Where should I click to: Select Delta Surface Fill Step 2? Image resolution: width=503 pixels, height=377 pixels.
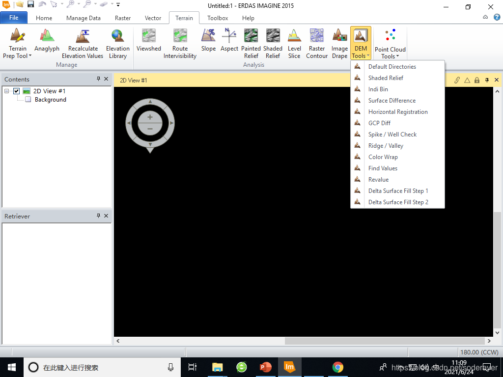coord(397,202)
